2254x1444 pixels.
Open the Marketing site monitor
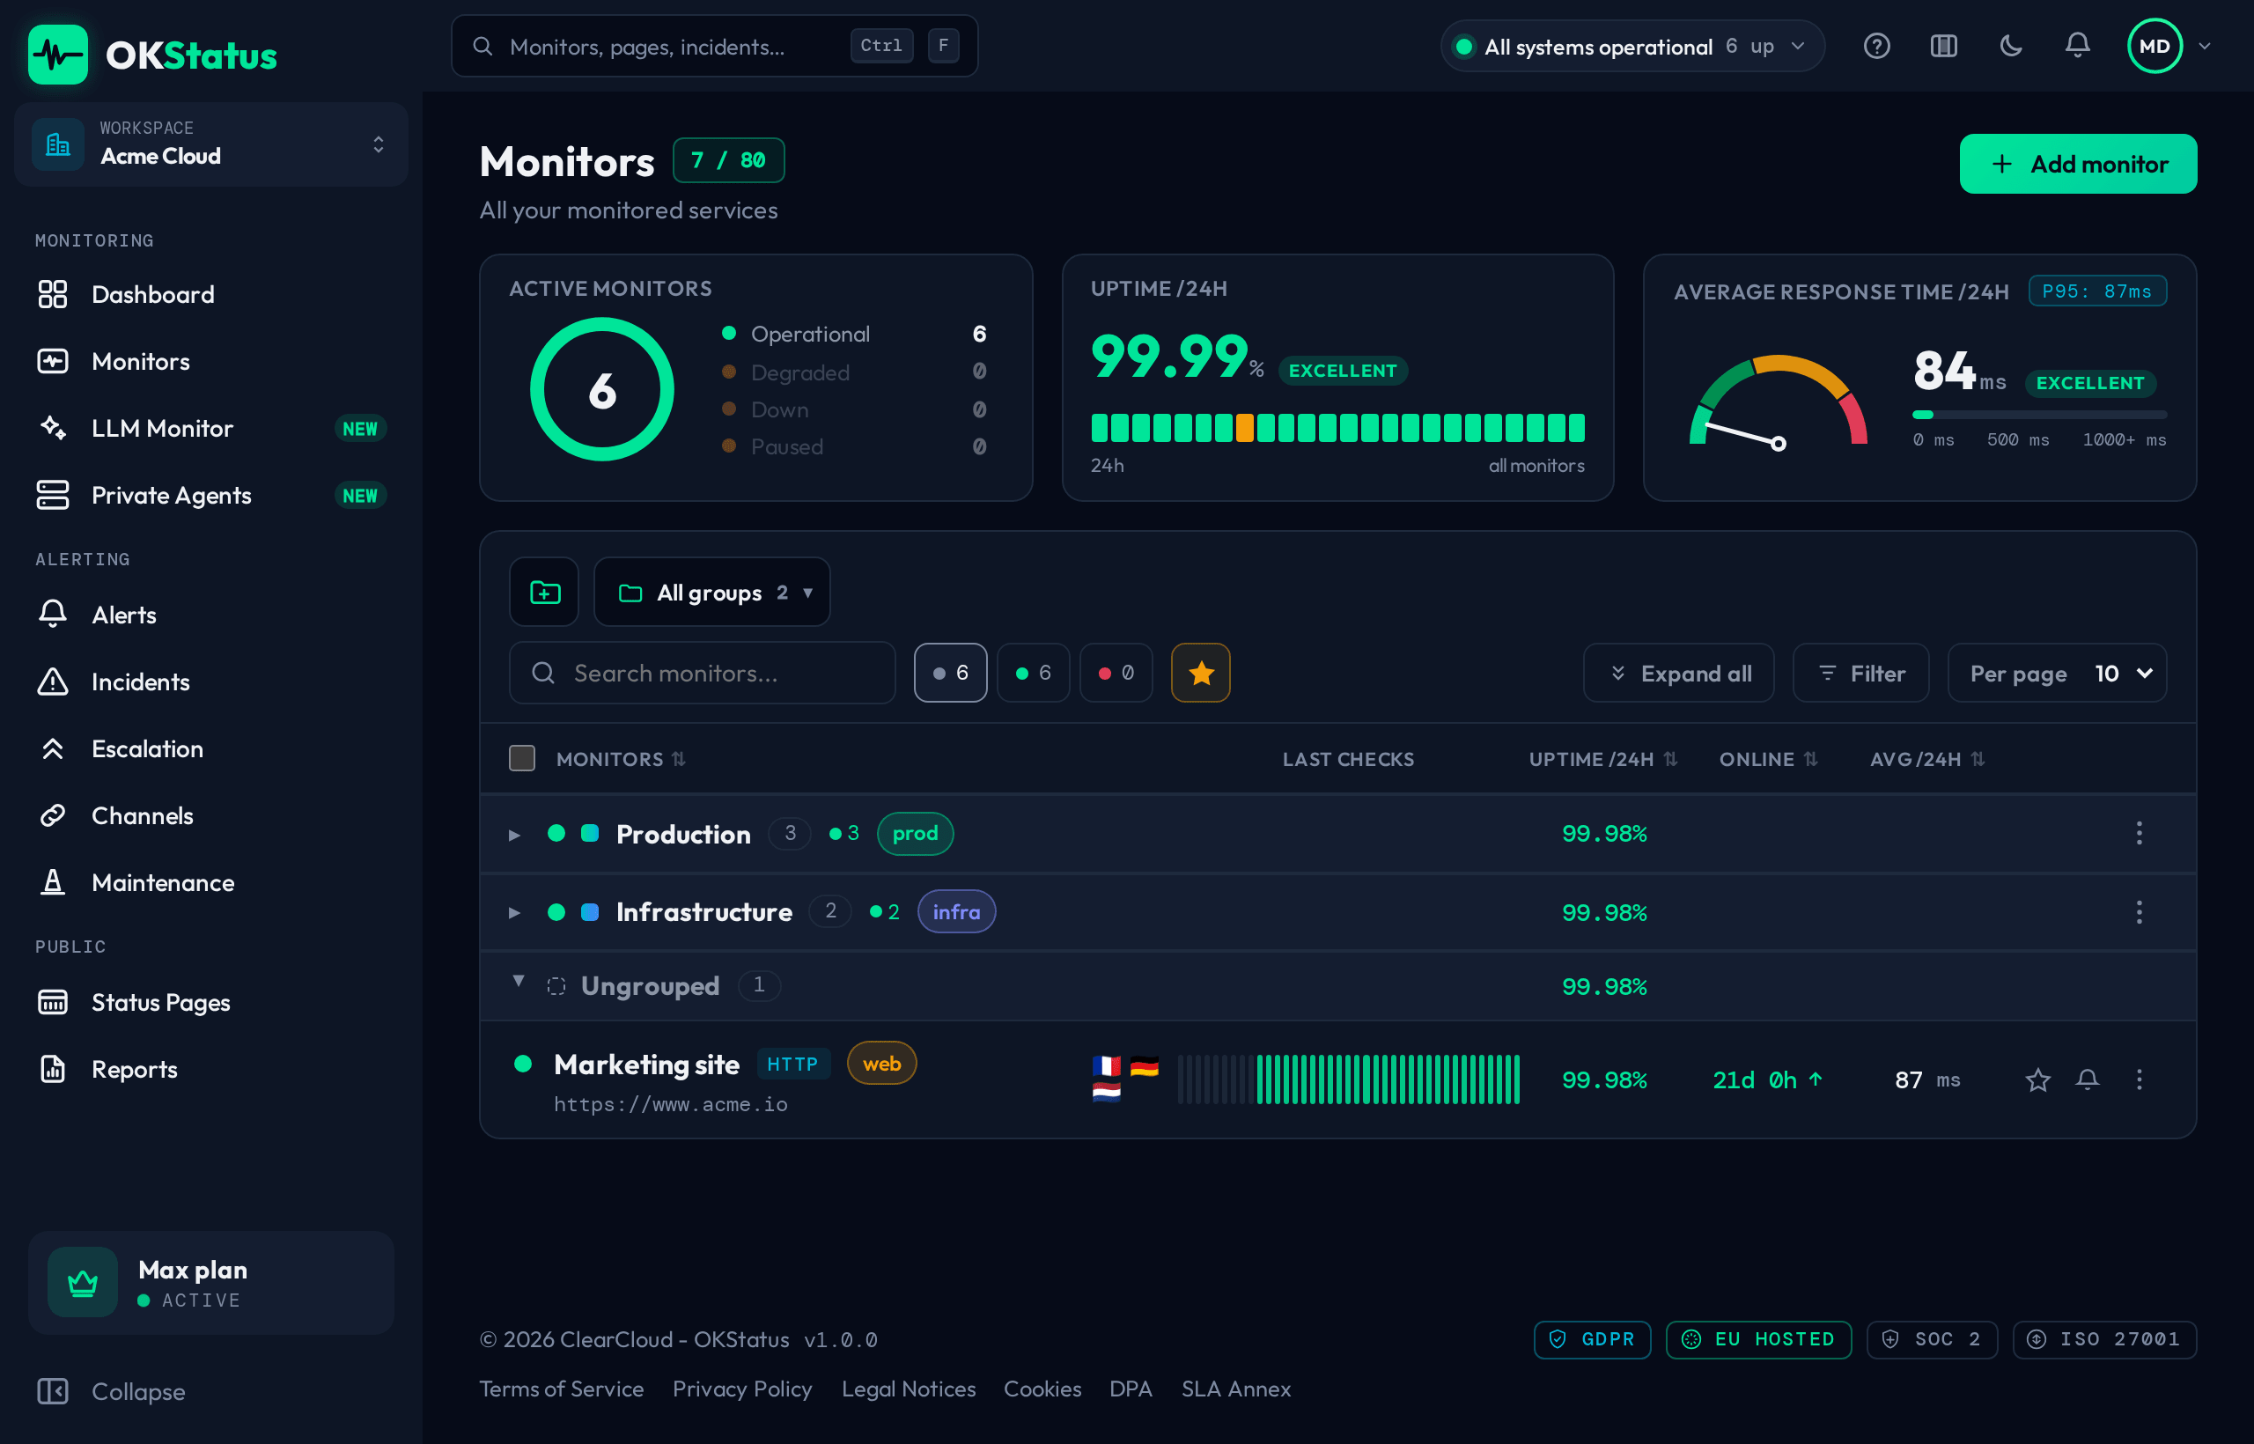point(647,1065)
